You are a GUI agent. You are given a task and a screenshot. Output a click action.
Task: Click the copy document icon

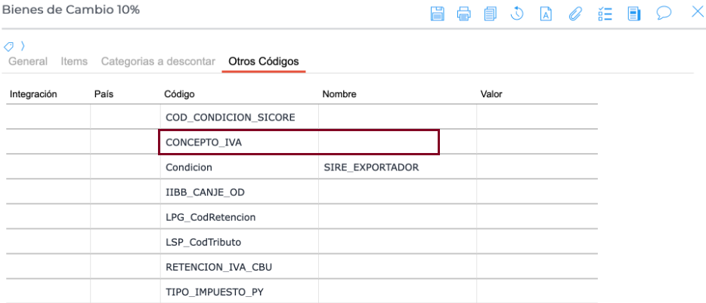click(491, 13)
